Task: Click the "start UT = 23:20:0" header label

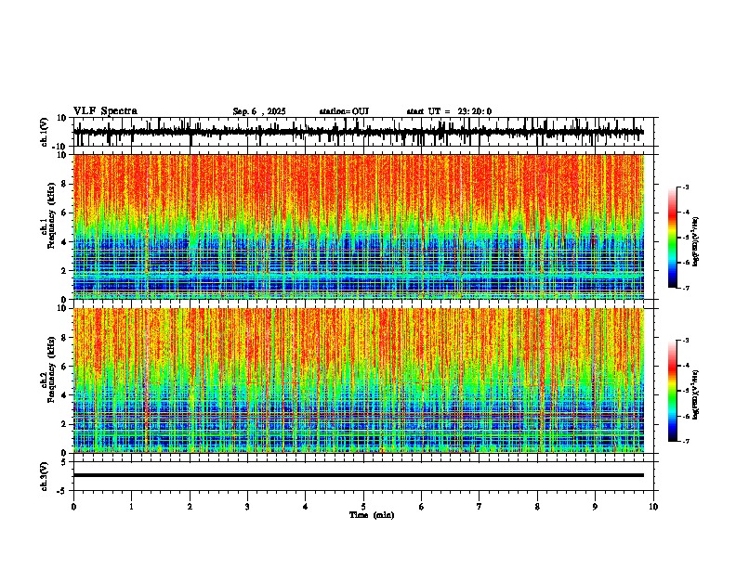Action: (449, 111)
